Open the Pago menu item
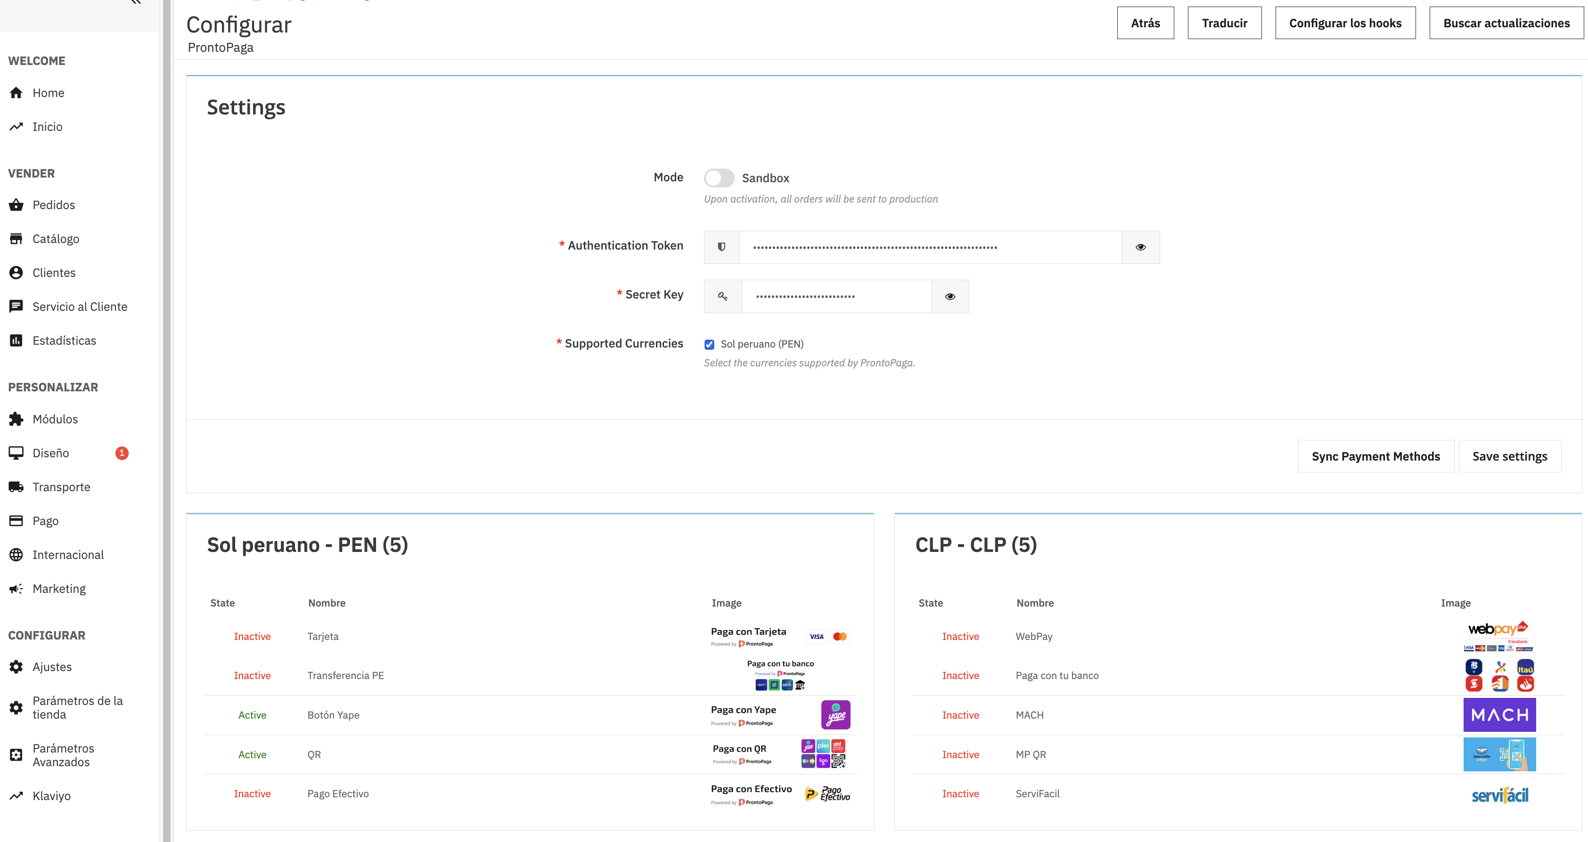 coord(45,521)
